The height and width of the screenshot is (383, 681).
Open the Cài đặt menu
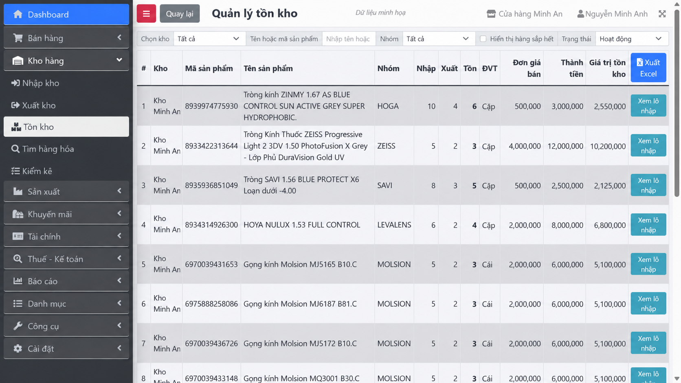click(x=66, y=348)
